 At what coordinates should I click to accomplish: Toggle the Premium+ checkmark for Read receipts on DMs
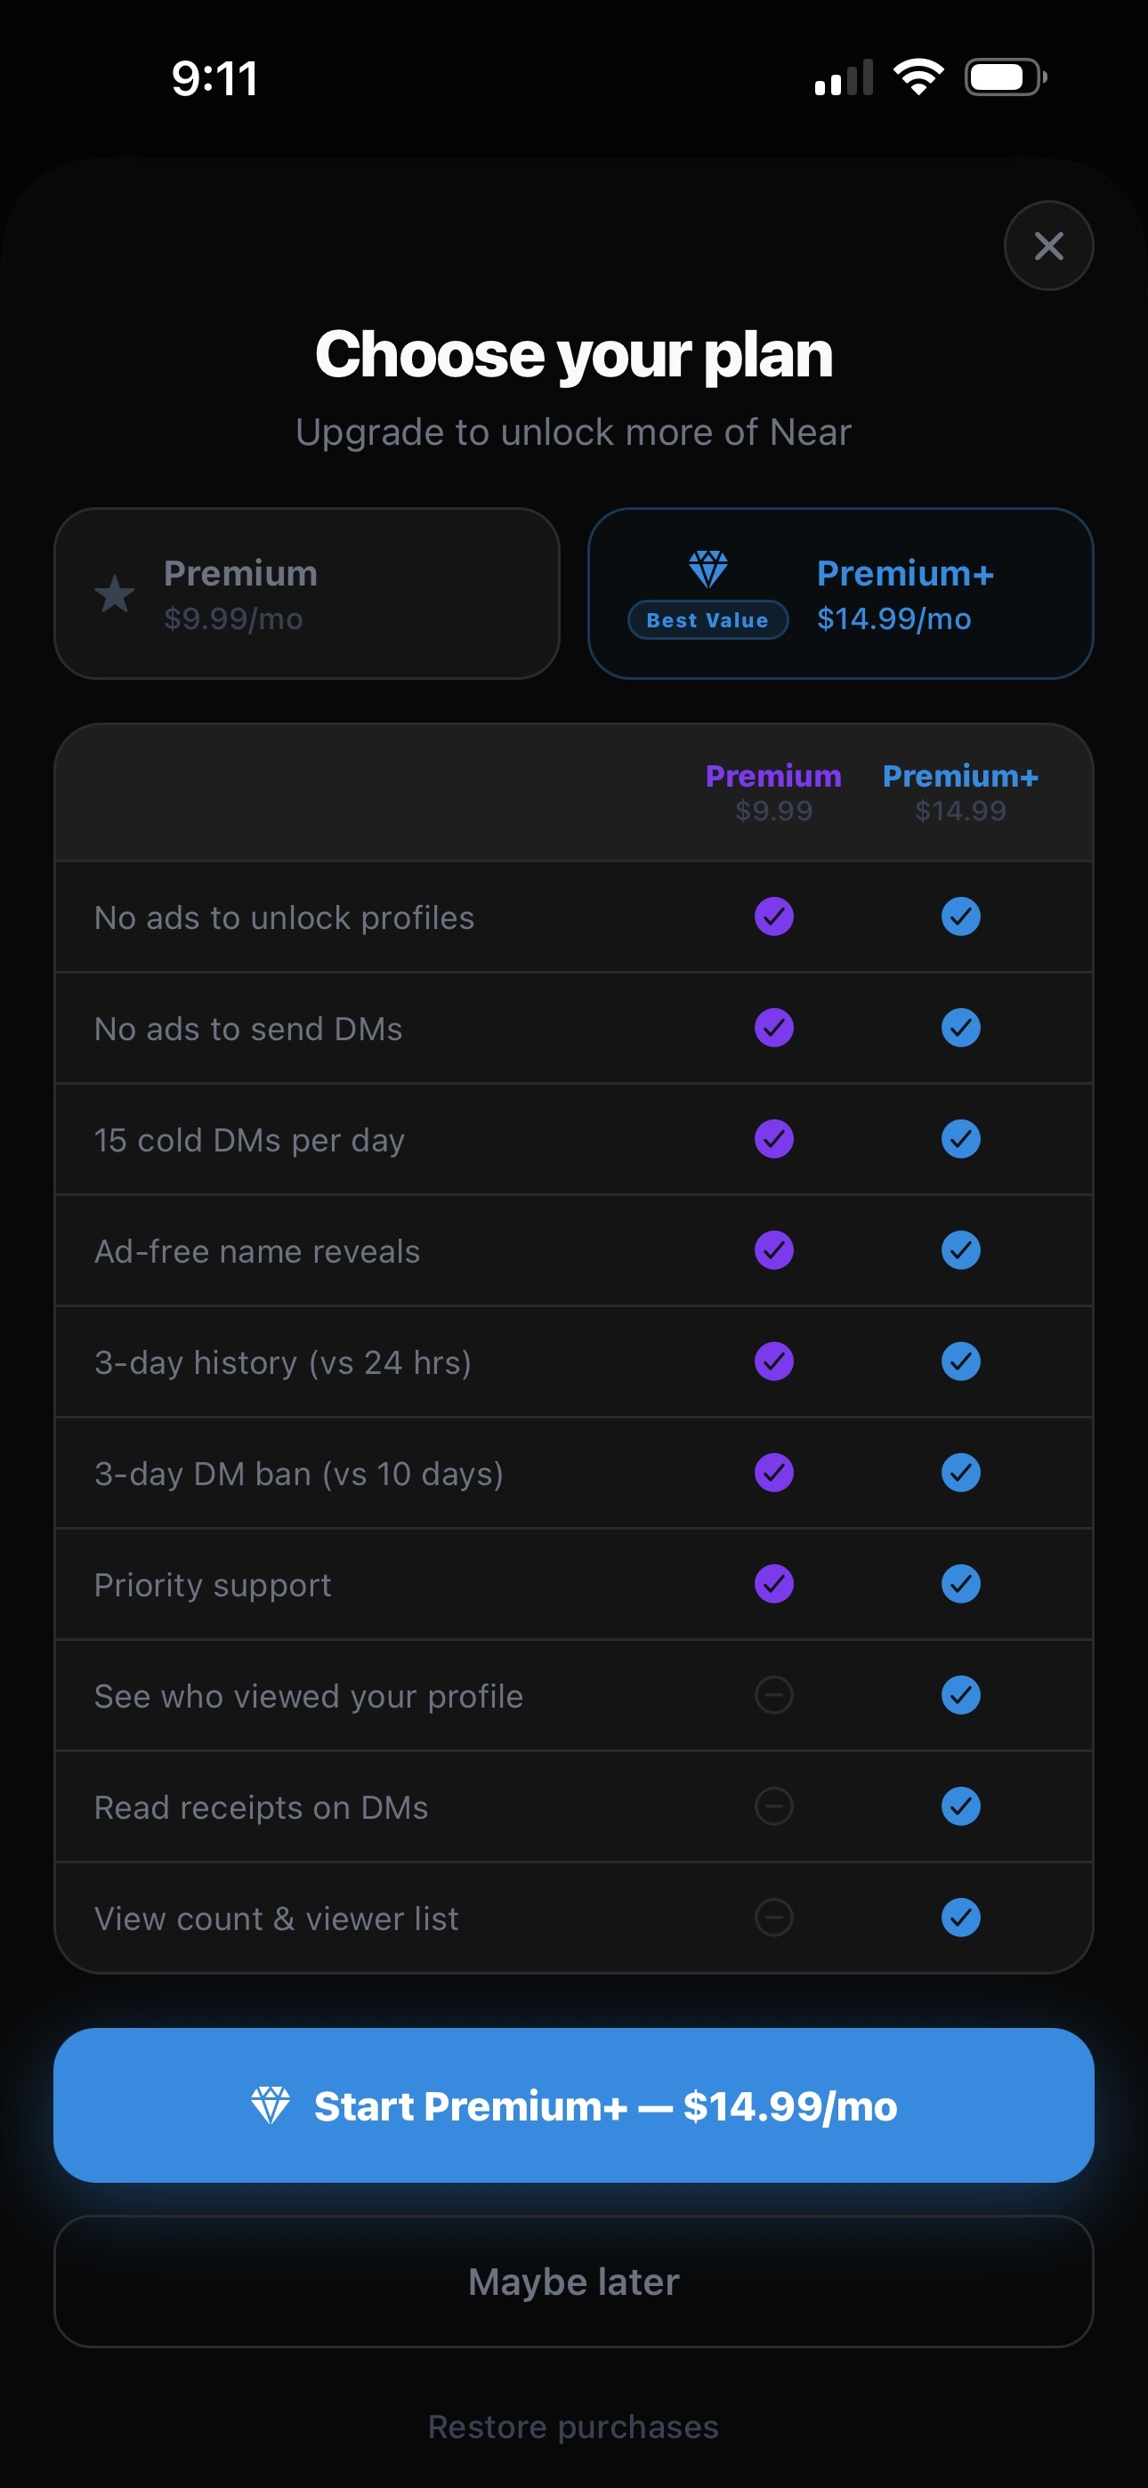click(960, 1806)
